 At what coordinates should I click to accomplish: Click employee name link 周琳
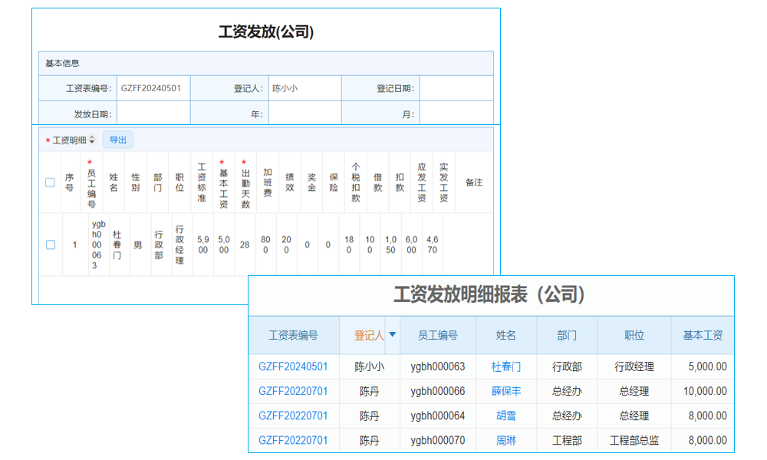[x=505, y=440]
